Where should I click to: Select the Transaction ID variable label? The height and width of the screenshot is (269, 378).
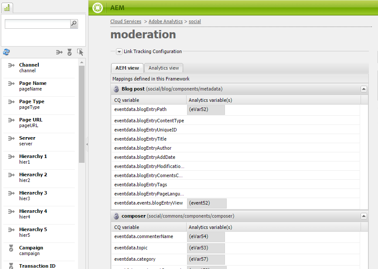tap(37, 266)
